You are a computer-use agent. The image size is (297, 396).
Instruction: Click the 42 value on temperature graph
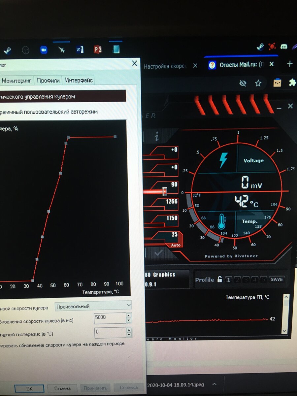pyautogui.click(x=272, y=319)
